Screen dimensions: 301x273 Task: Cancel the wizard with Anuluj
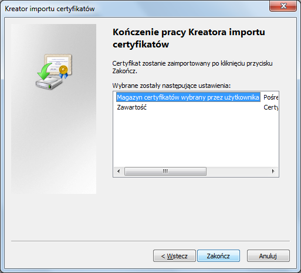pos(268,255)
